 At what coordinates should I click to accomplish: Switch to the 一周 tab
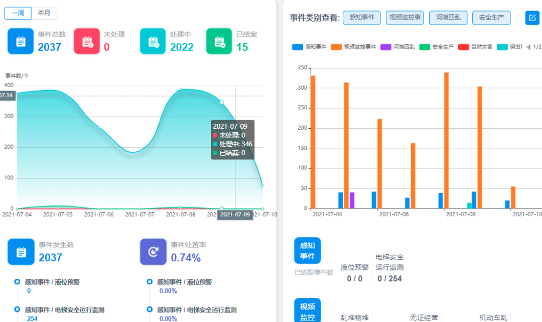[18, 13]
